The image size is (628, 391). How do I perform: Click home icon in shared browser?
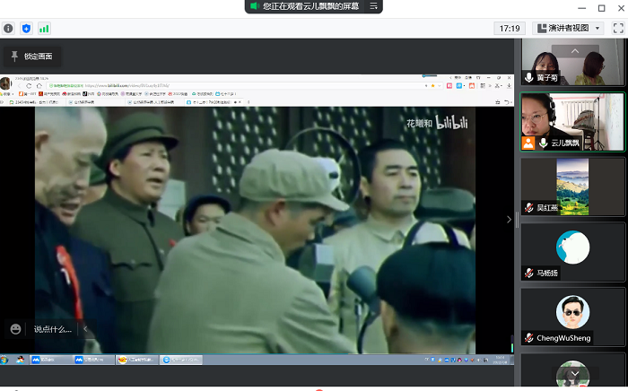point(39,86)
